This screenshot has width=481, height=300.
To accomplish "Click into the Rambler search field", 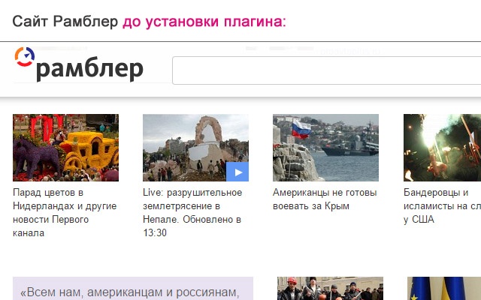I will [326, 70].
